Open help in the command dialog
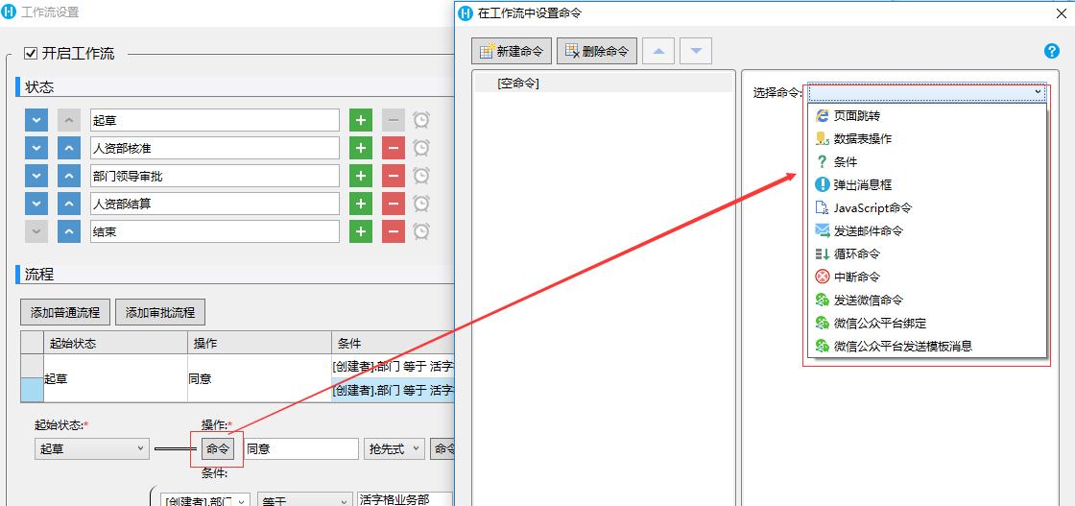The image size is (1075, 506). tap(1051, 51)
